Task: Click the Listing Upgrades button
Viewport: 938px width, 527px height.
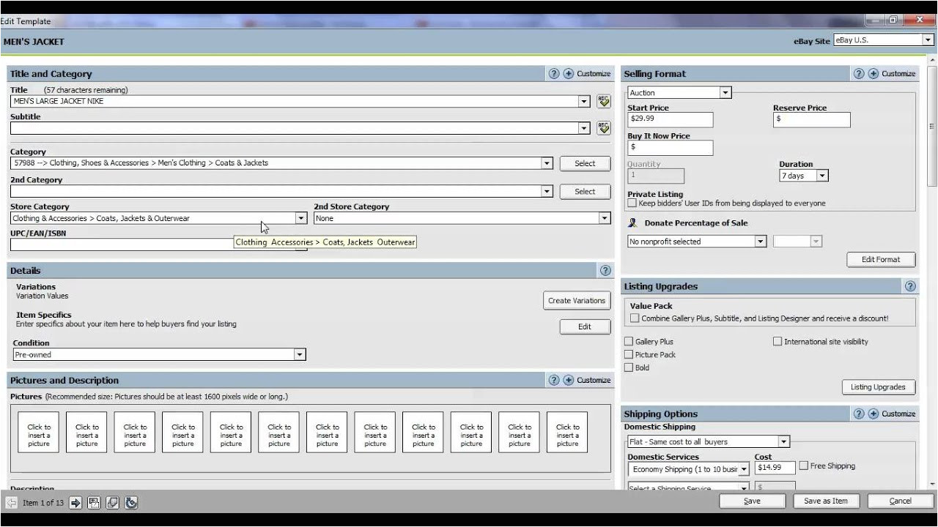Action: [878, 386]
